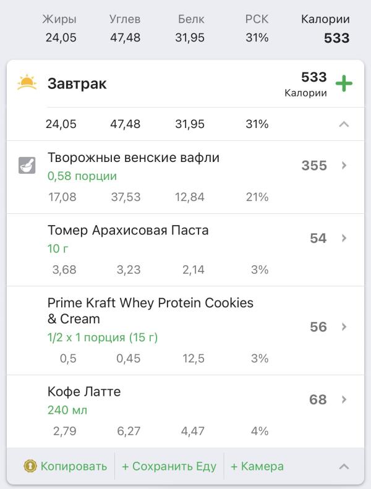Open details arrow for Prime Kraft Whey Protein
Viewport: 371px width, 489px height.
coord(344,326)
